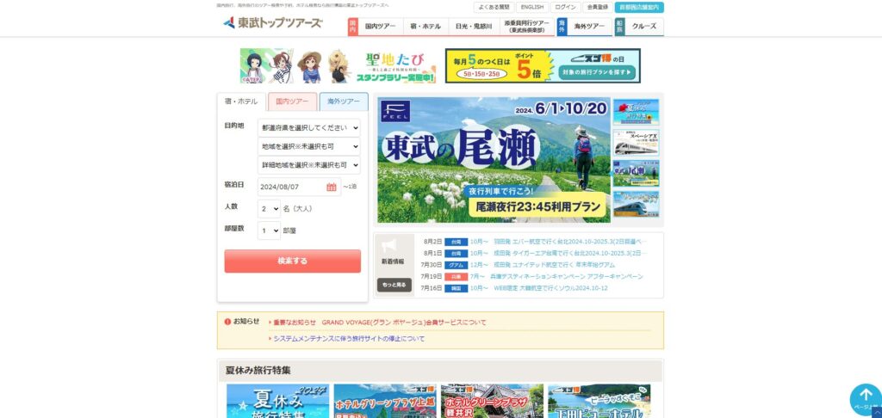Open the number of guests (人数) dropdown
This screenshot has width=882, height=418.
pos(270,208)
